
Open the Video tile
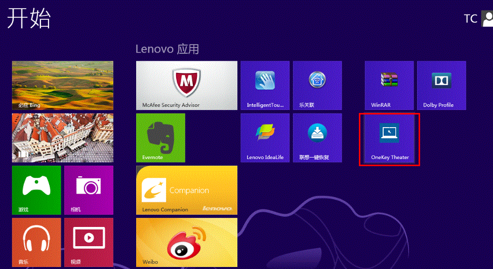coord(89,242)
